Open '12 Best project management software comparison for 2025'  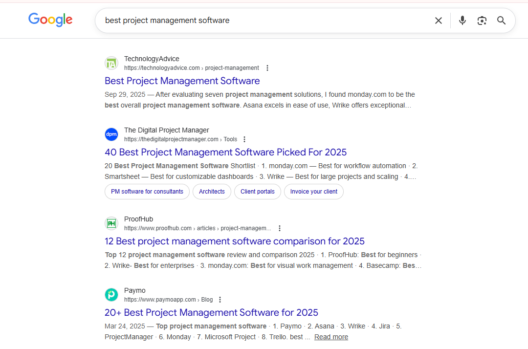(x=234, y=241)
